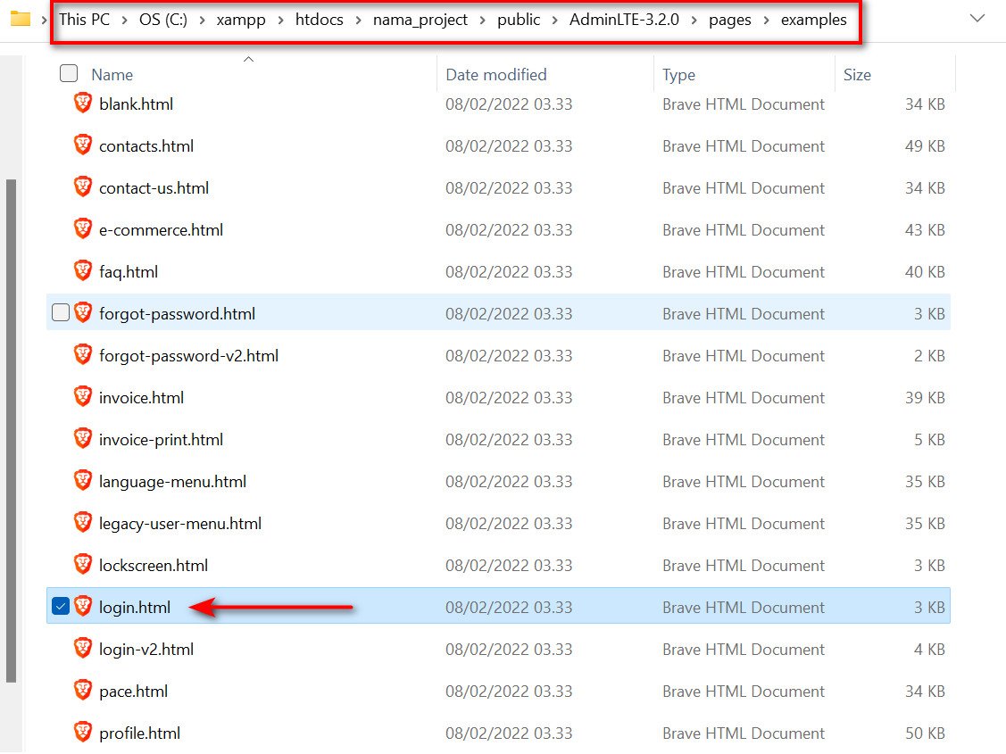
Task: Click the legacy-user-menu.html file icon
Action: coord(83,523)
